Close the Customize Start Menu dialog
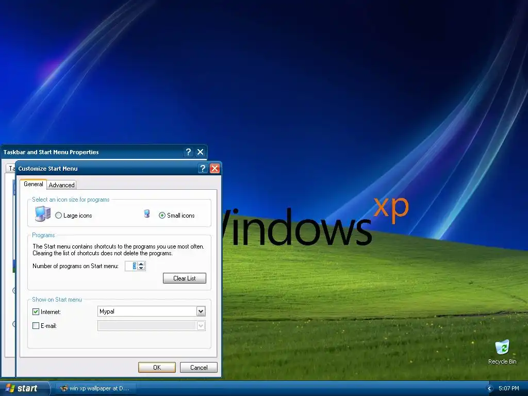 (214, 169)
